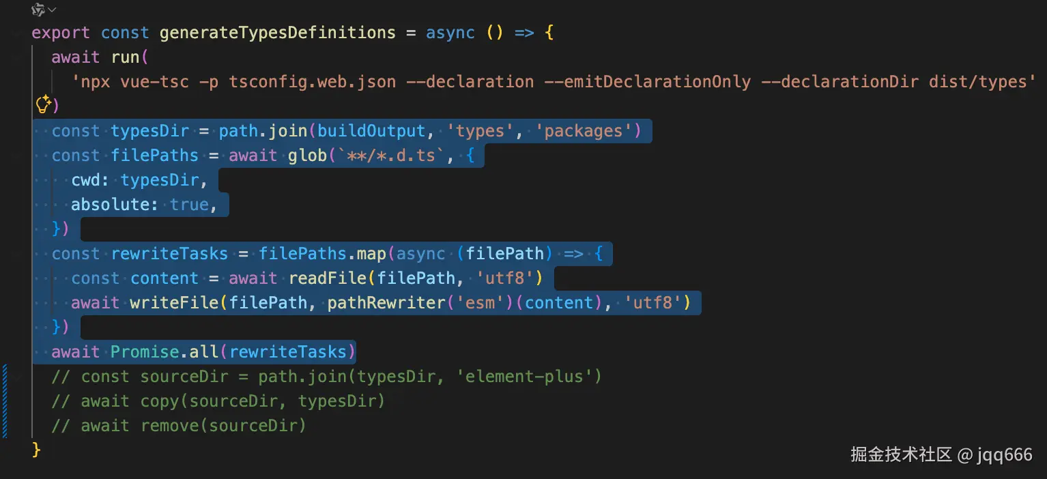Click the pathRewriter call
The height and width of the screenshot is (479, 1047).
click(385, 303)
